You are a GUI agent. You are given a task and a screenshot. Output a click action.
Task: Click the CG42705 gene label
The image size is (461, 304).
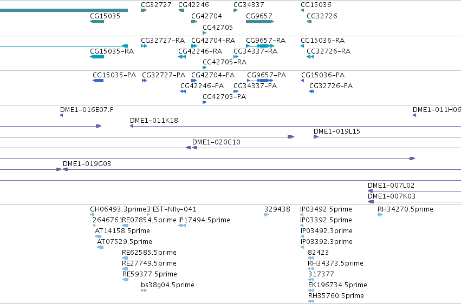[218, 28]
